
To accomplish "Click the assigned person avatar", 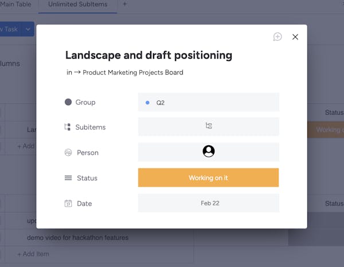I will (x=209, y=151).
